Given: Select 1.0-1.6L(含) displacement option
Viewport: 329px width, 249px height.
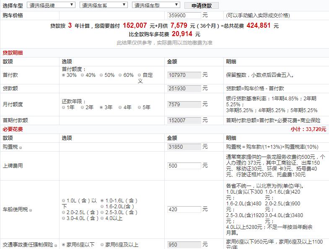Looking at the screenshot, I should tap(102, 201).
